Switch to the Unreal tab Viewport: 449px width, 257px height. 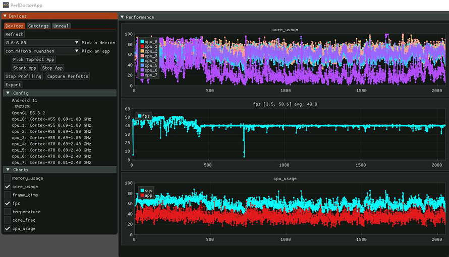[61, 26]
